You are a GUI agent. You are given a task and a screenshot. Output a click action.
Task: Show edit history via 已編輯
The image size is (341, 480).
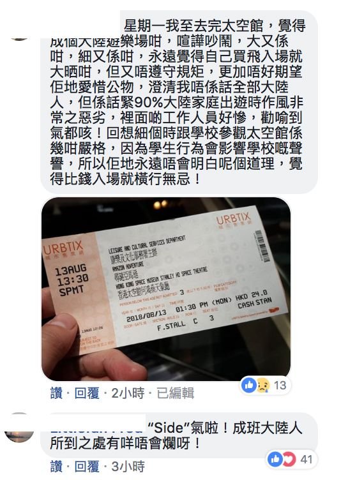pyautogui.click(x=175, y=393)
